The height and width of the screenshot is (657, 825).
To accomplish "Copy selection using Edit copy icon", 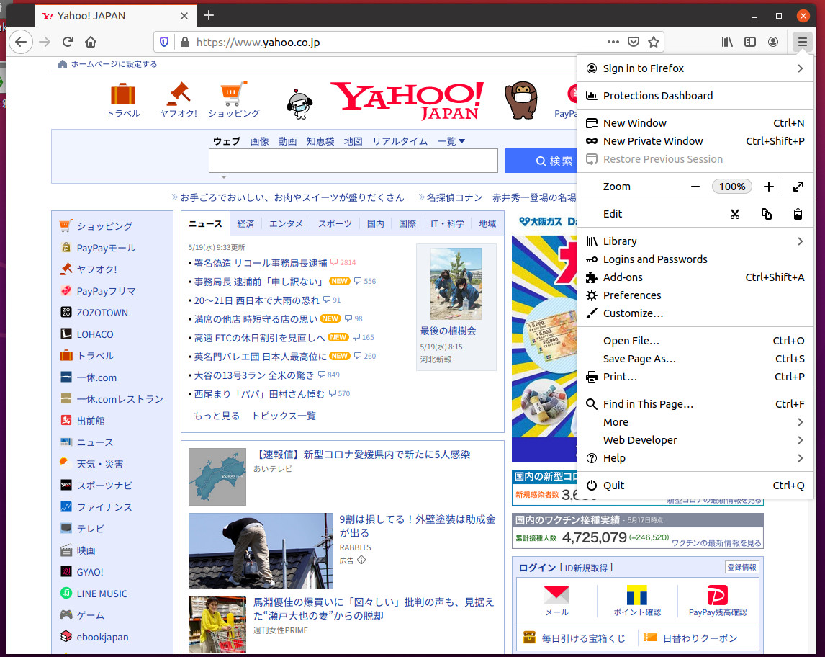I will [x=767, y=214].
